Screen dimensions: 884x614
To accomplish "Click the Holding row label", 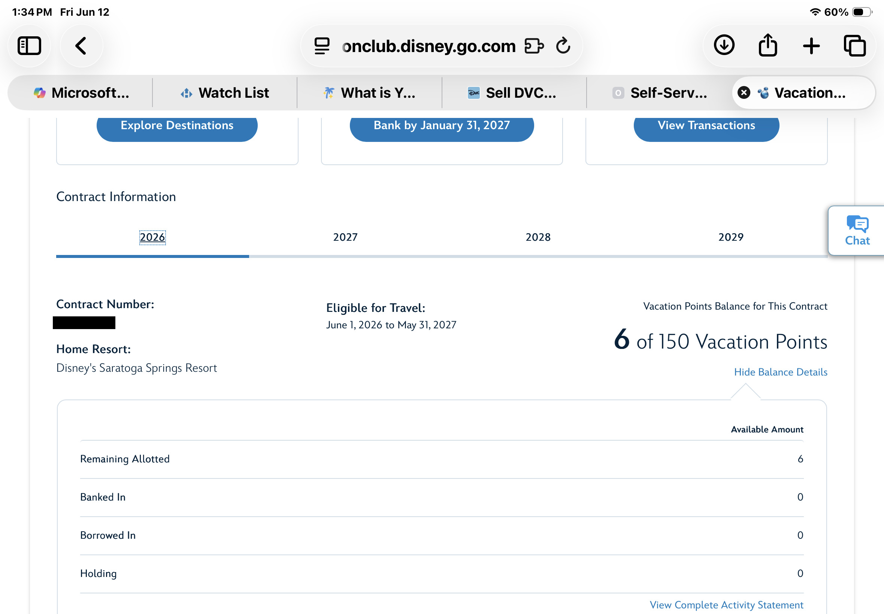I will point(98,574).
